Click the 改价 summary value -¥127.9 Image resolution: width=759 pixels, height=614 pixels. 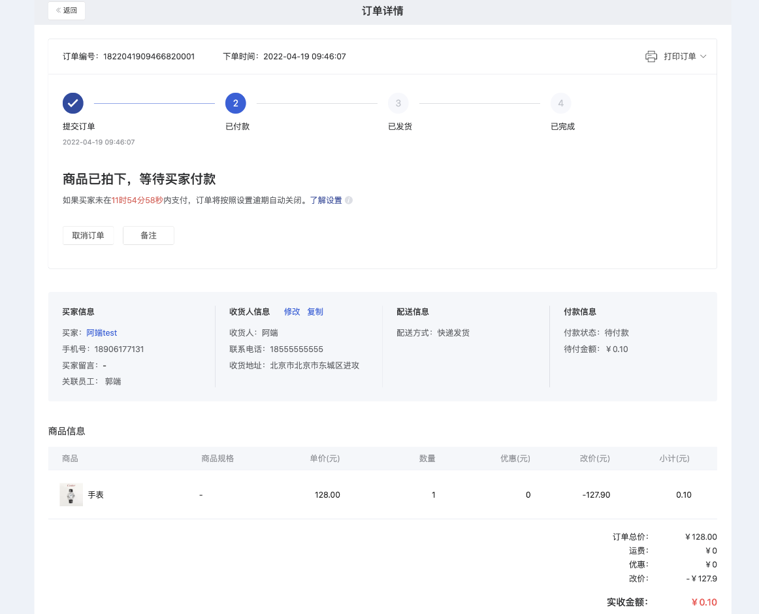pyautogui.click(x=702, y=578)
